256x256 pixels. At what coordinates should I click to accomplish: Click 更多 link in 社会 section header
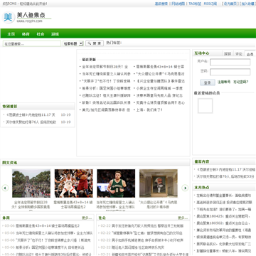[183, 218]
